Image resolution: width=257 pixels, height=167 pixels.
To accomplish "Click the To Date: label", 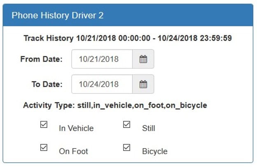I will (x=47, y=84).
